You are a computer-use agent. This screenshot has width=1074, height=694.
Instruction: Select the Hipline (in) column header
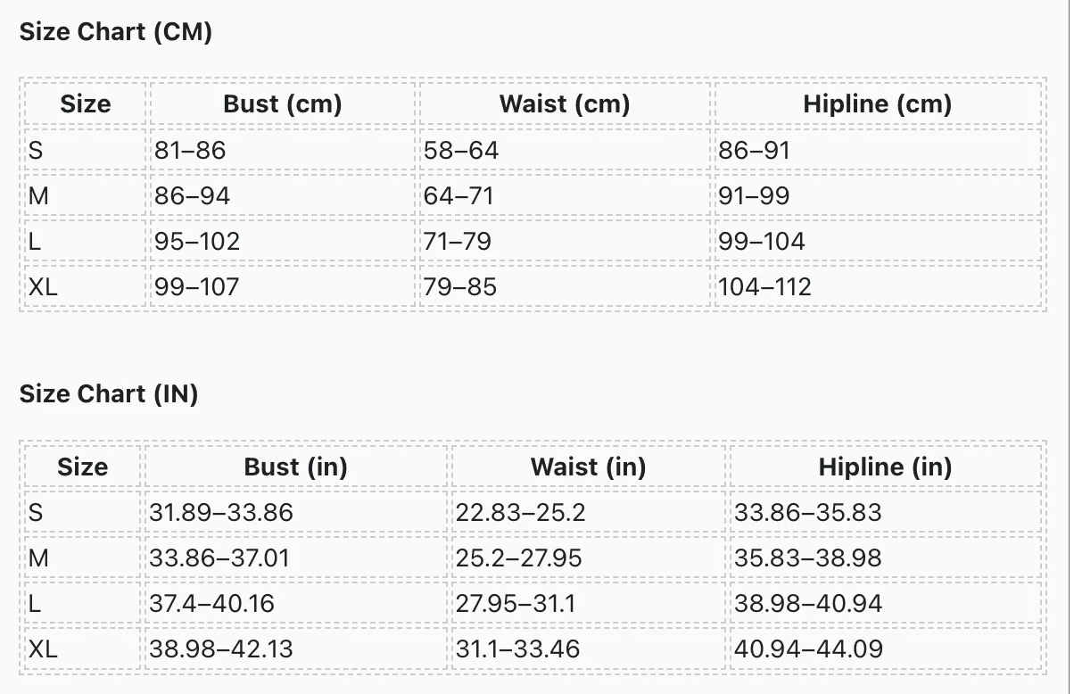click(x=886, y=467)
